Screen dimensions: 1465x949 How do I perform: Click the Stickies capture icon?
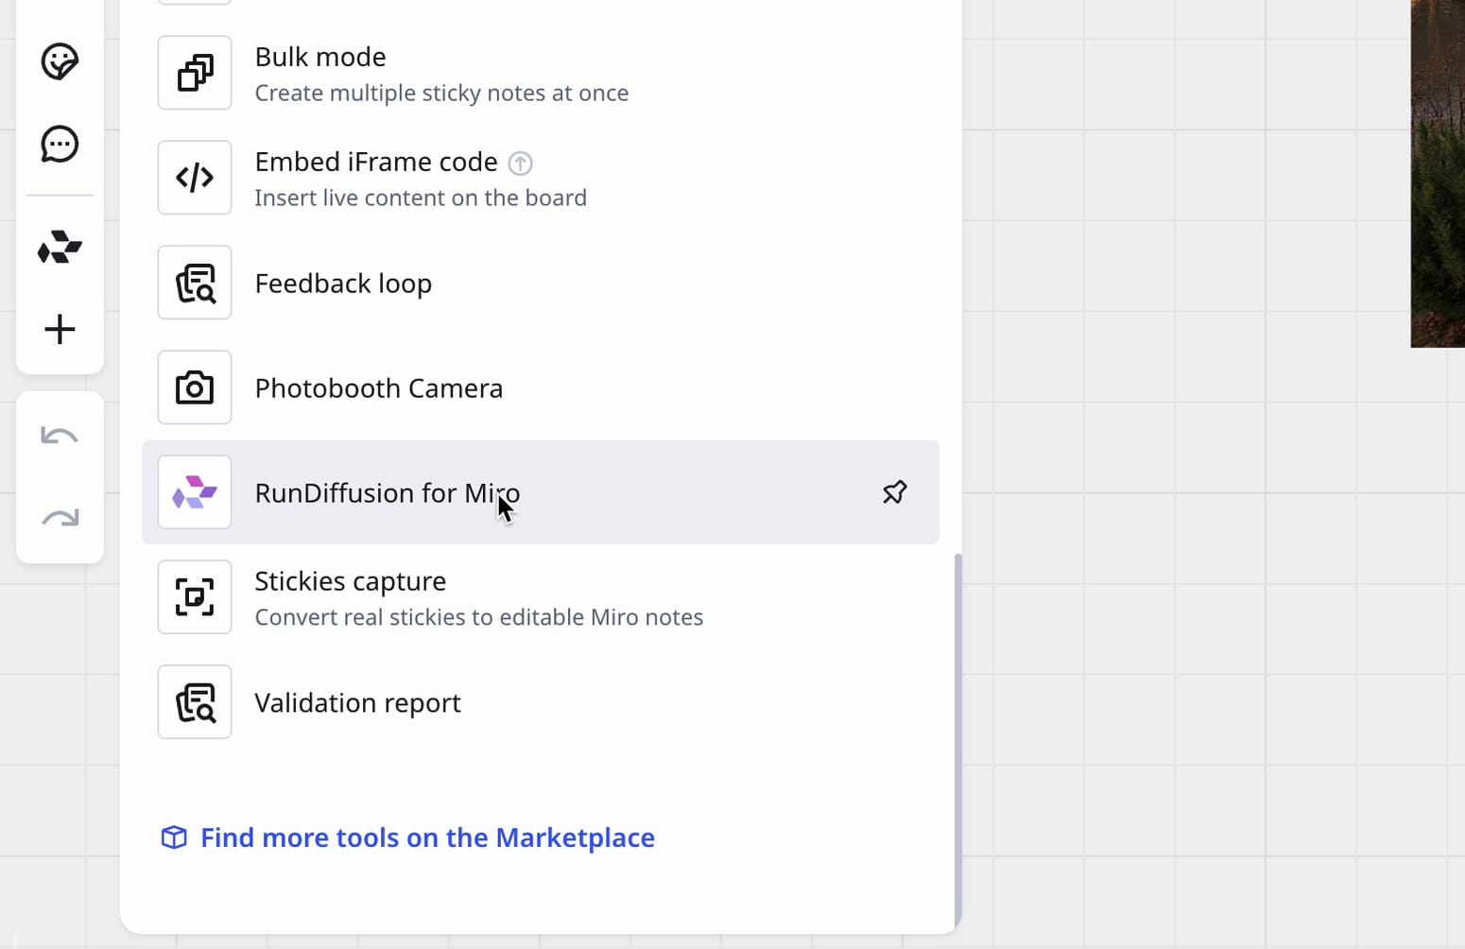pyautogui.click(x=195, y=597)
